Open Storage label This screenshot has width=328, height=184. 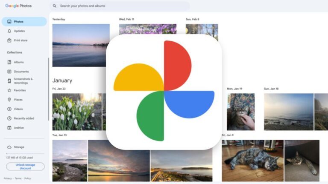19,147
